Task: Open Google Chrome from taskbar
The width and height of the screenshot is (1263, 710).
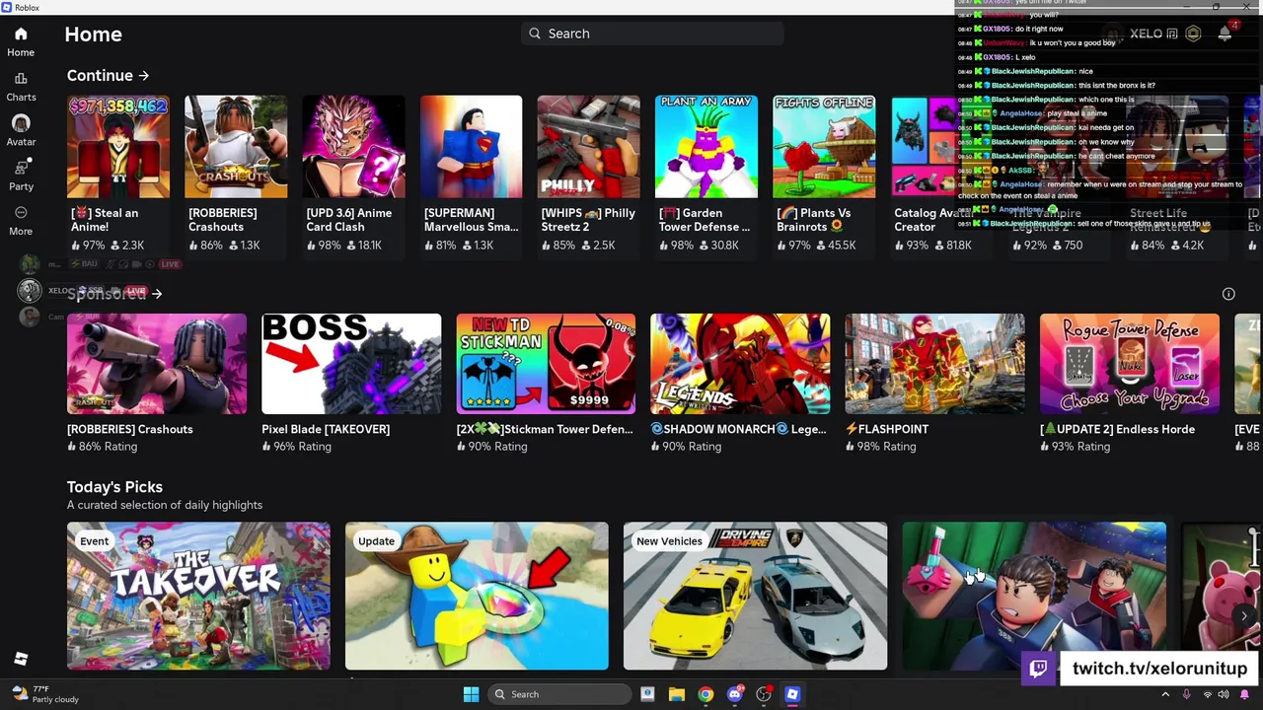Action: tap(706, 694)
